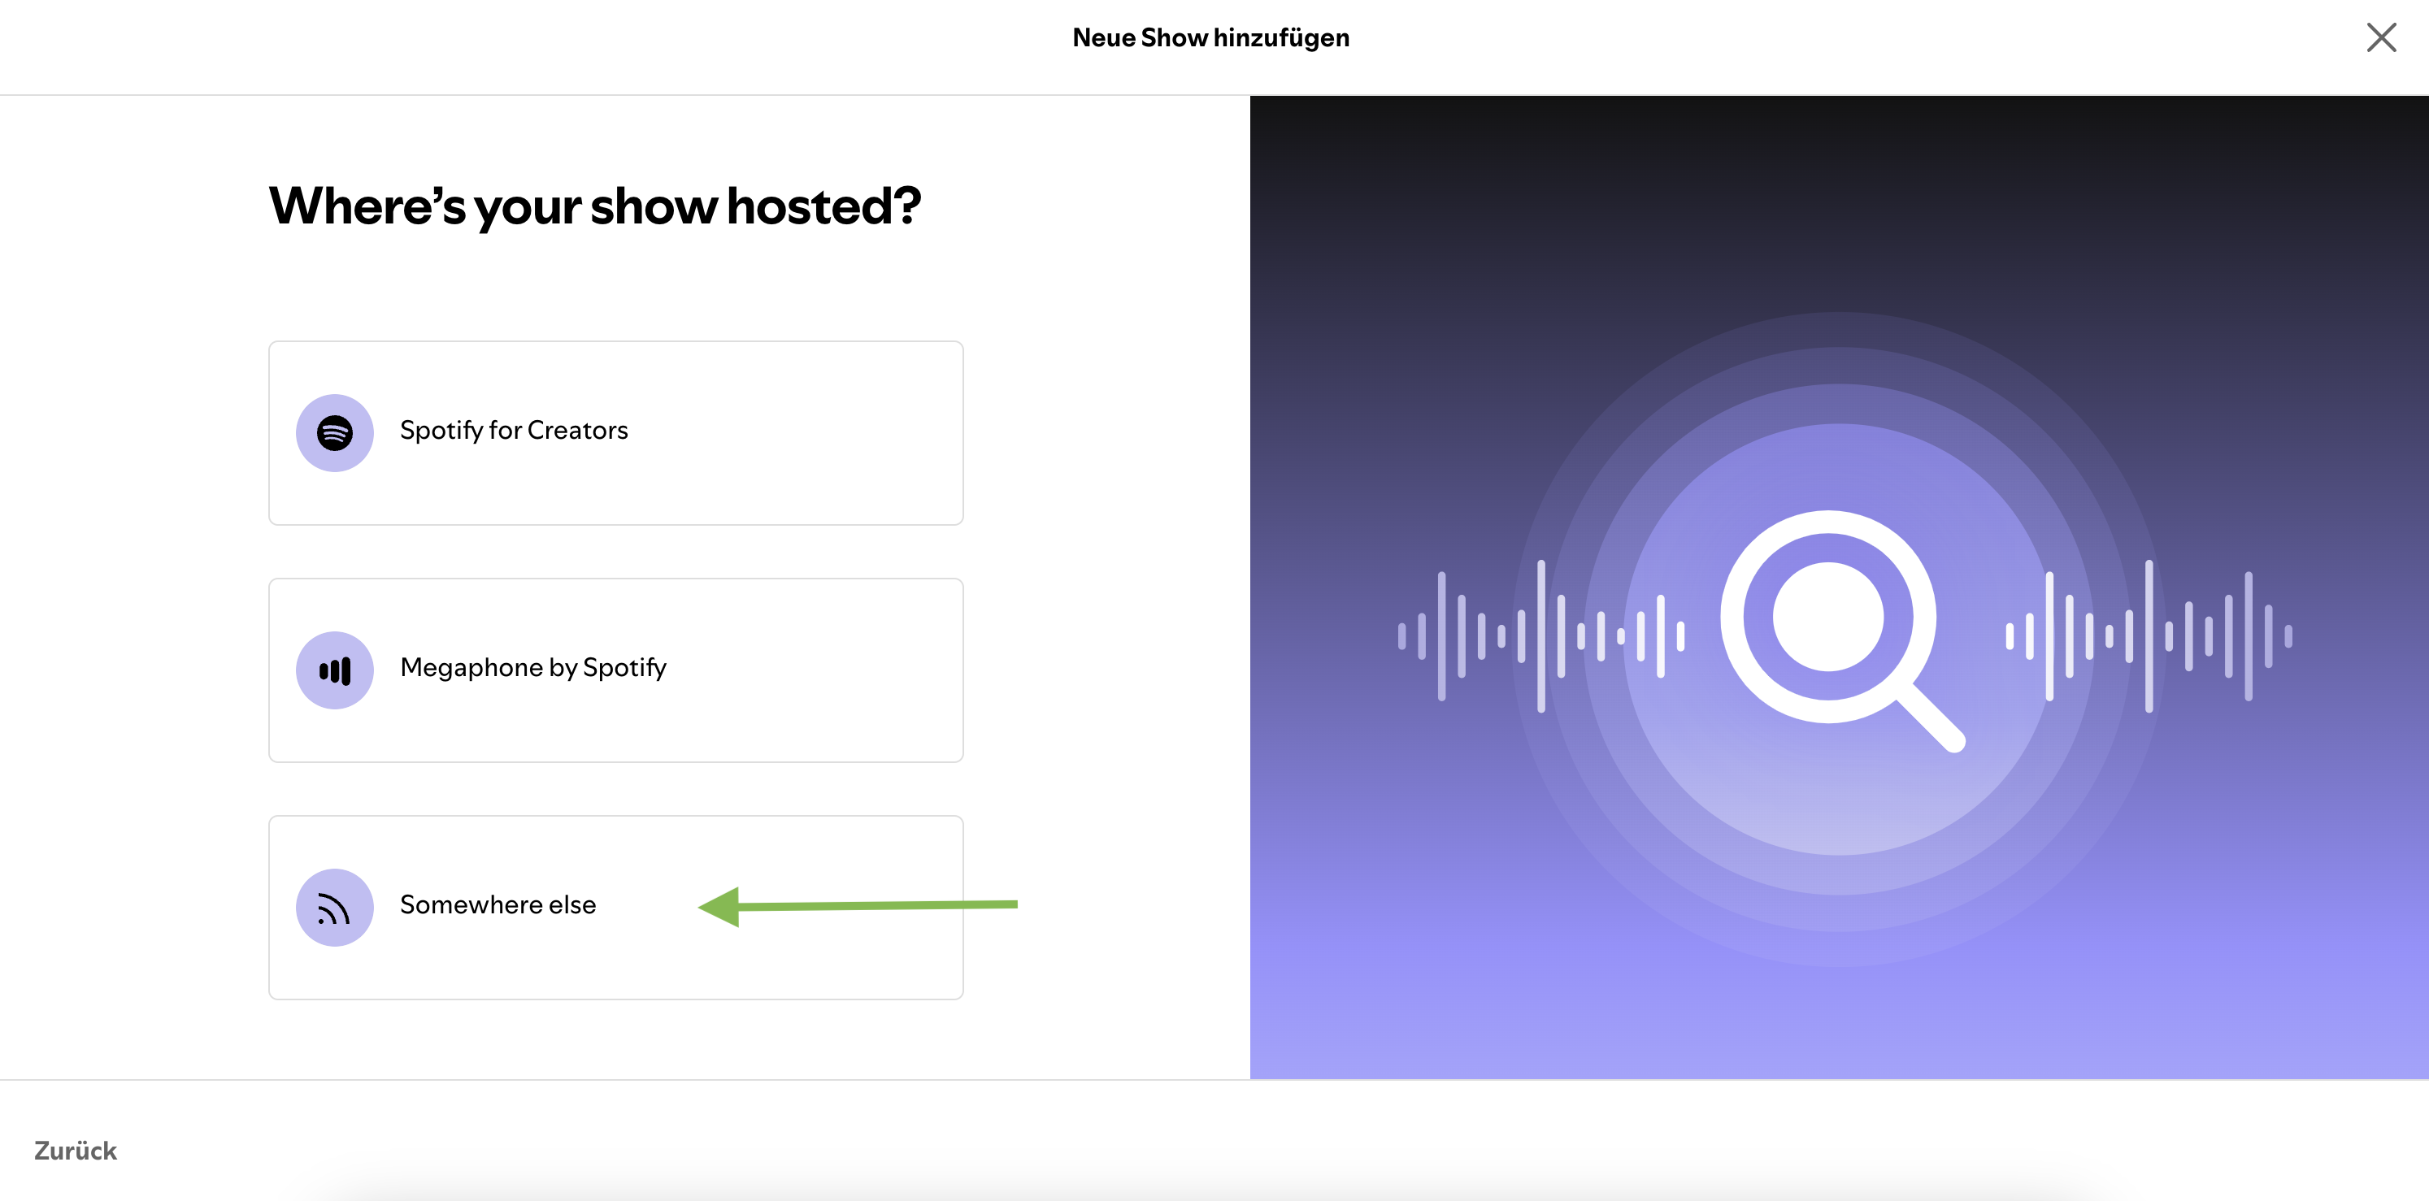
Task: Click the Megaphone bars icon
Action: pos(335,670)
